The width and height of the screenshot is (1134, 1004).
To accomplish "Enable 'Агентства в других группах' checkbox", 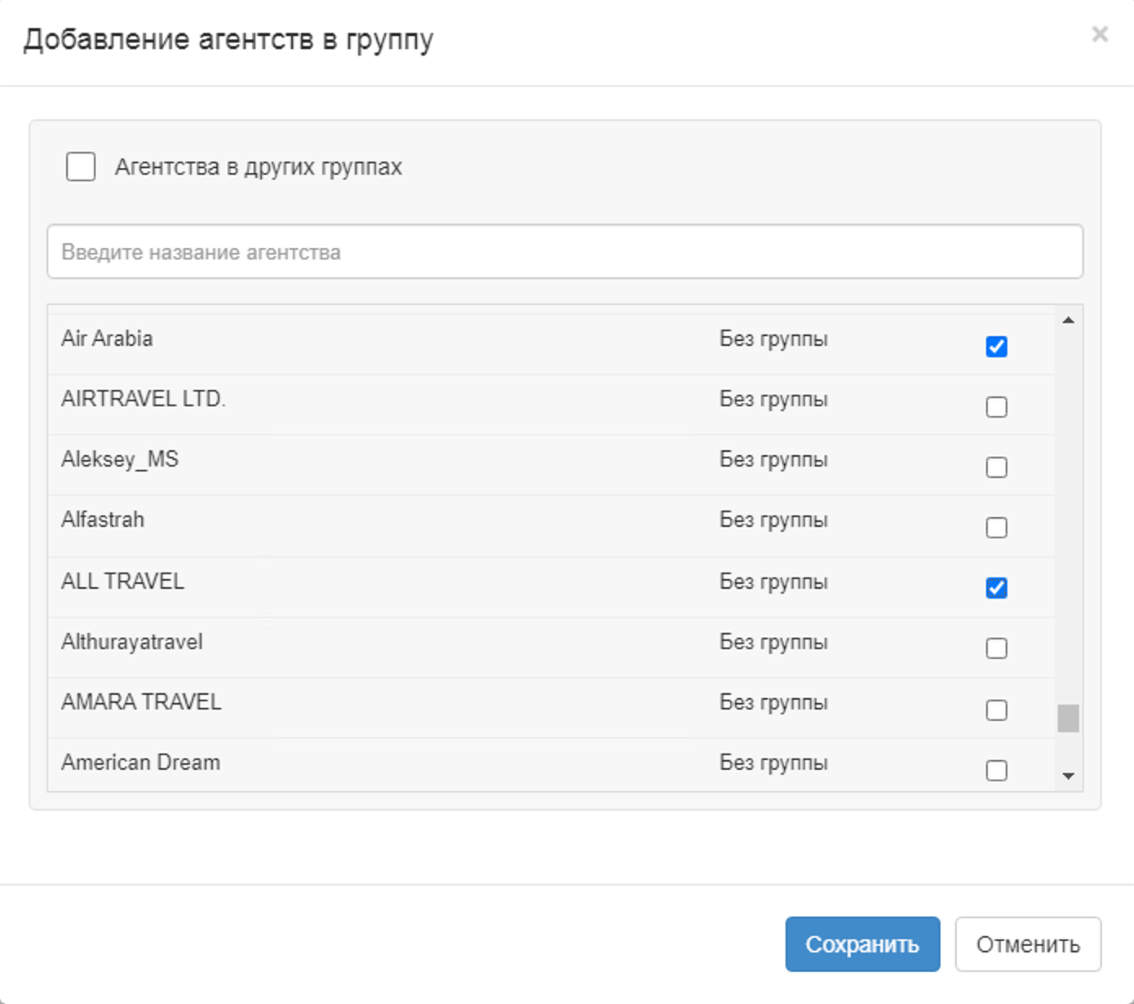I will tap(81, 166).
